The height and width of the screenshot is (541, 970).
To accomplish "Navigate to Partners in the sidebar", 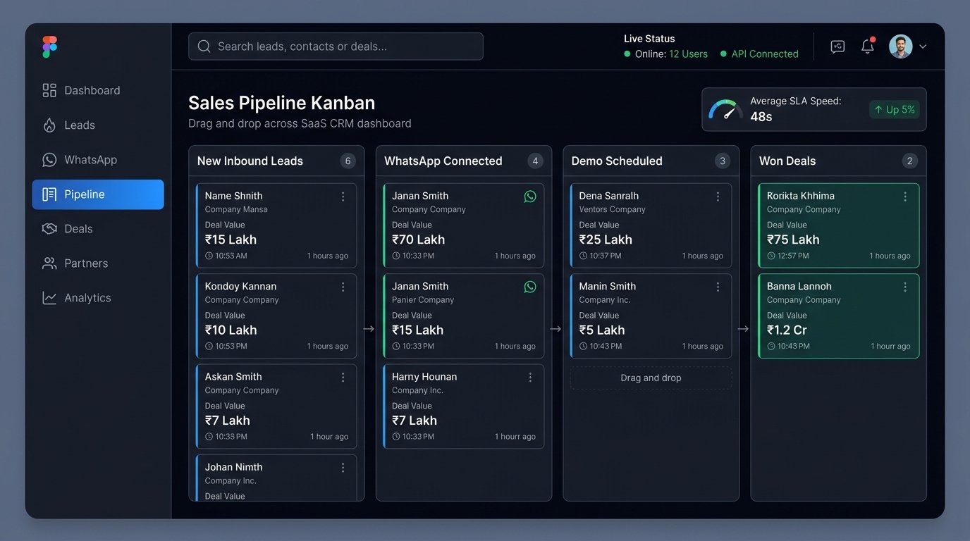I will pyautogui.click(x=97, y=263).
